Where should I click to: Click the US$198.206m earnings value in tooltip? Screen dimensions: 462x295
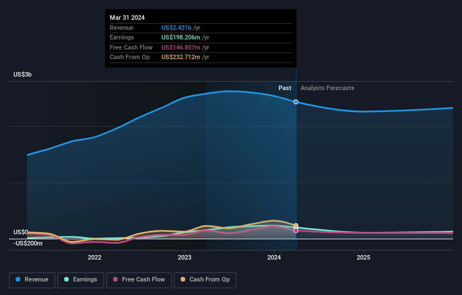point(181,37)
